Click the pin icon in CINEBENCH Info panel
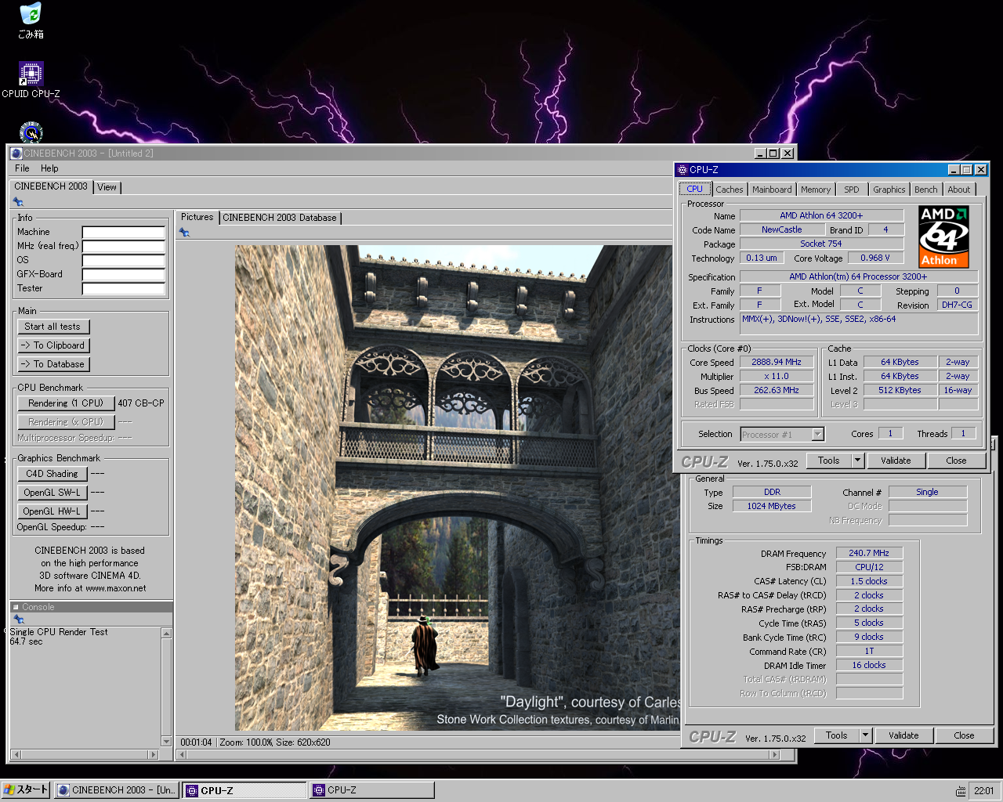 (18, 202)
